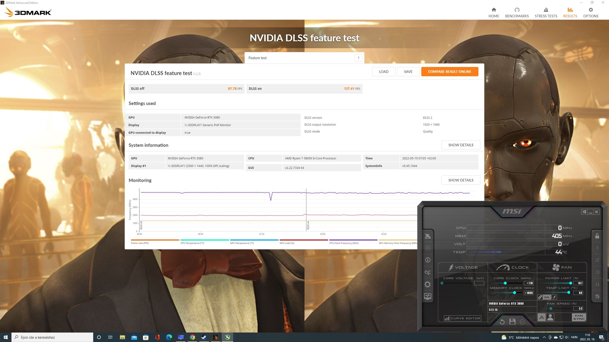
Task: Open the HOME tab in 3DMark
Action: pos(494,12)
